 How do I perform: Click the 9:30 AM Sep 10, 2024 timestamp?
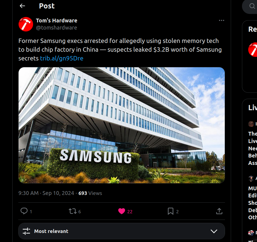tap(46, 193)
